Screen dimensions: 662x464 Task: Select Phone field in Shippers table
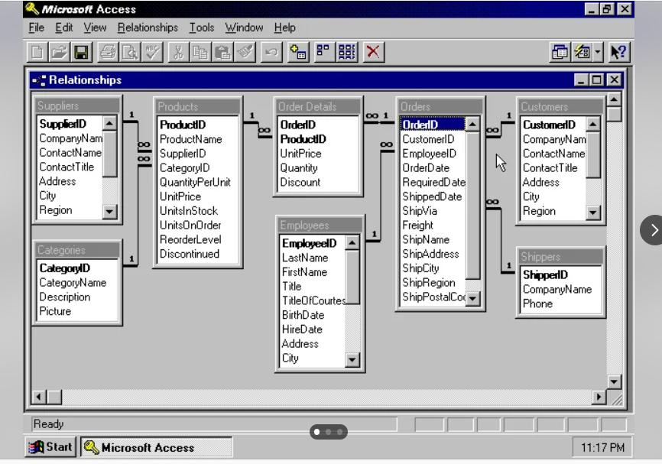[537, 303]
